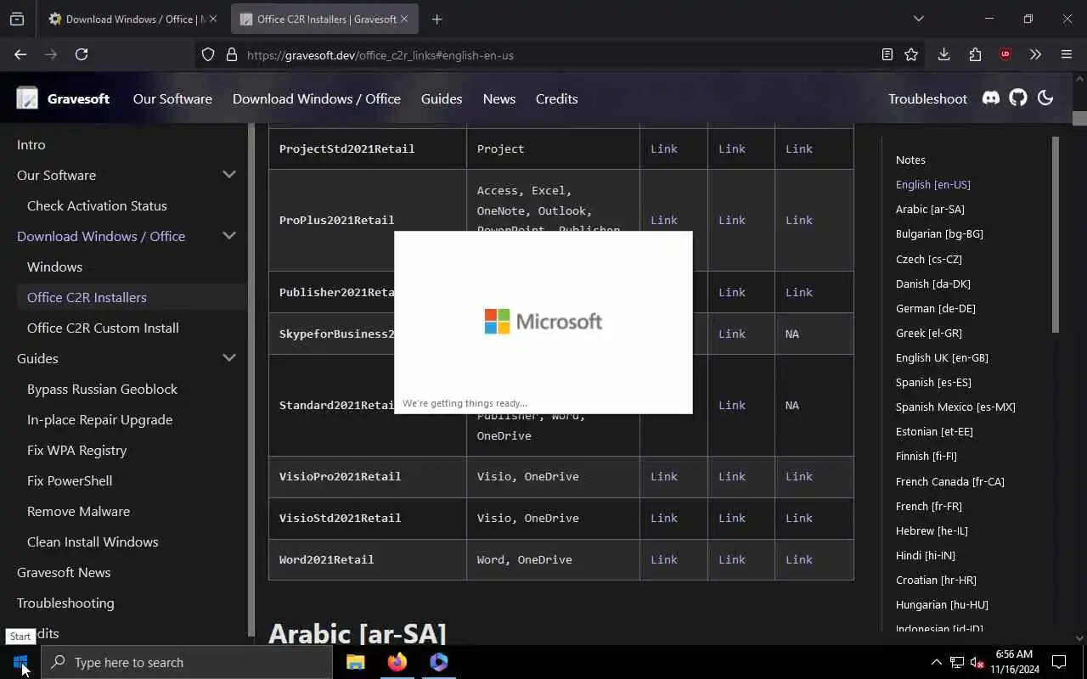
Task: Open a new tab with plus button
Action: click(x=436, y=19)
